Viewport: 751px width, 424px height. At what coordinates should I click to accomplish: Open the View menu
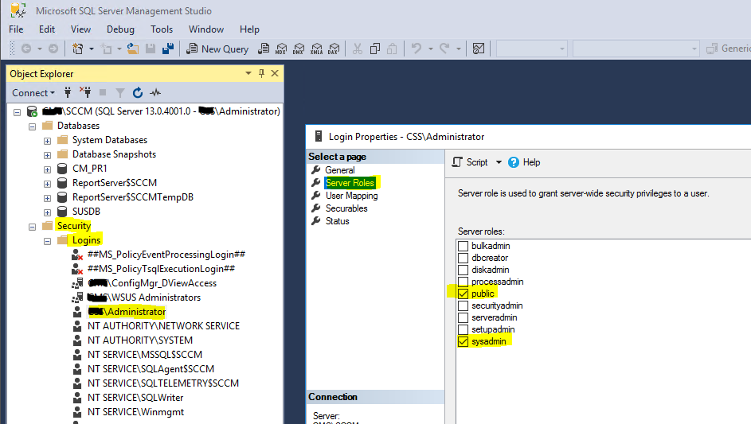(80, 29)
